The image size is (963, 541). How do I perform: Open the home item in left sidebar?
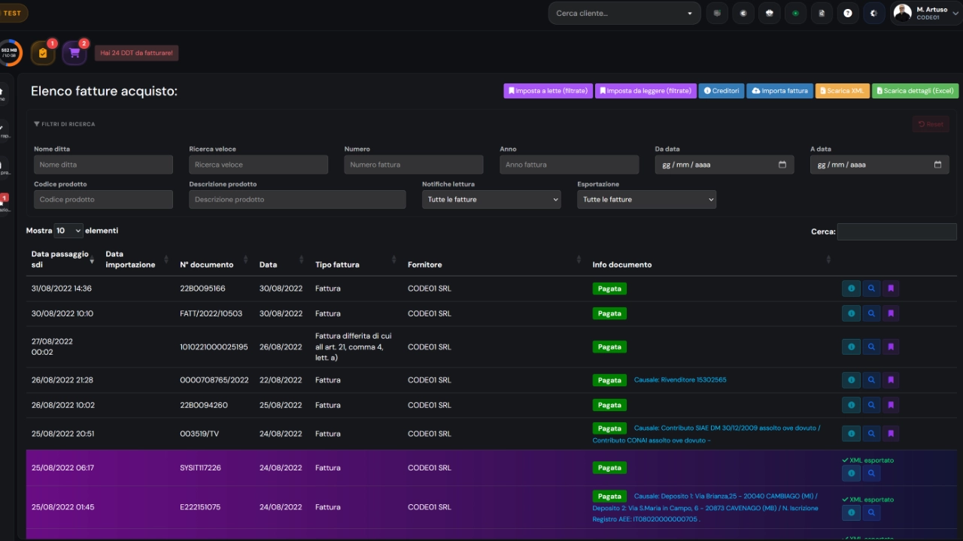point(3,93)
